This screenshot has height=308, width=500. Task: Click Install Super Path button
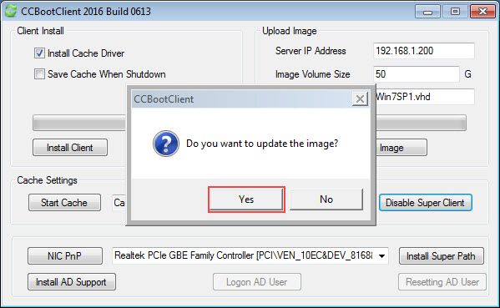[x=441, y=255]
